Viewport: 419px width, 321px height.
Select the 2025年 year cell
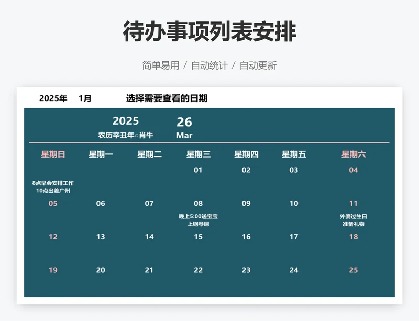point(53,98)
